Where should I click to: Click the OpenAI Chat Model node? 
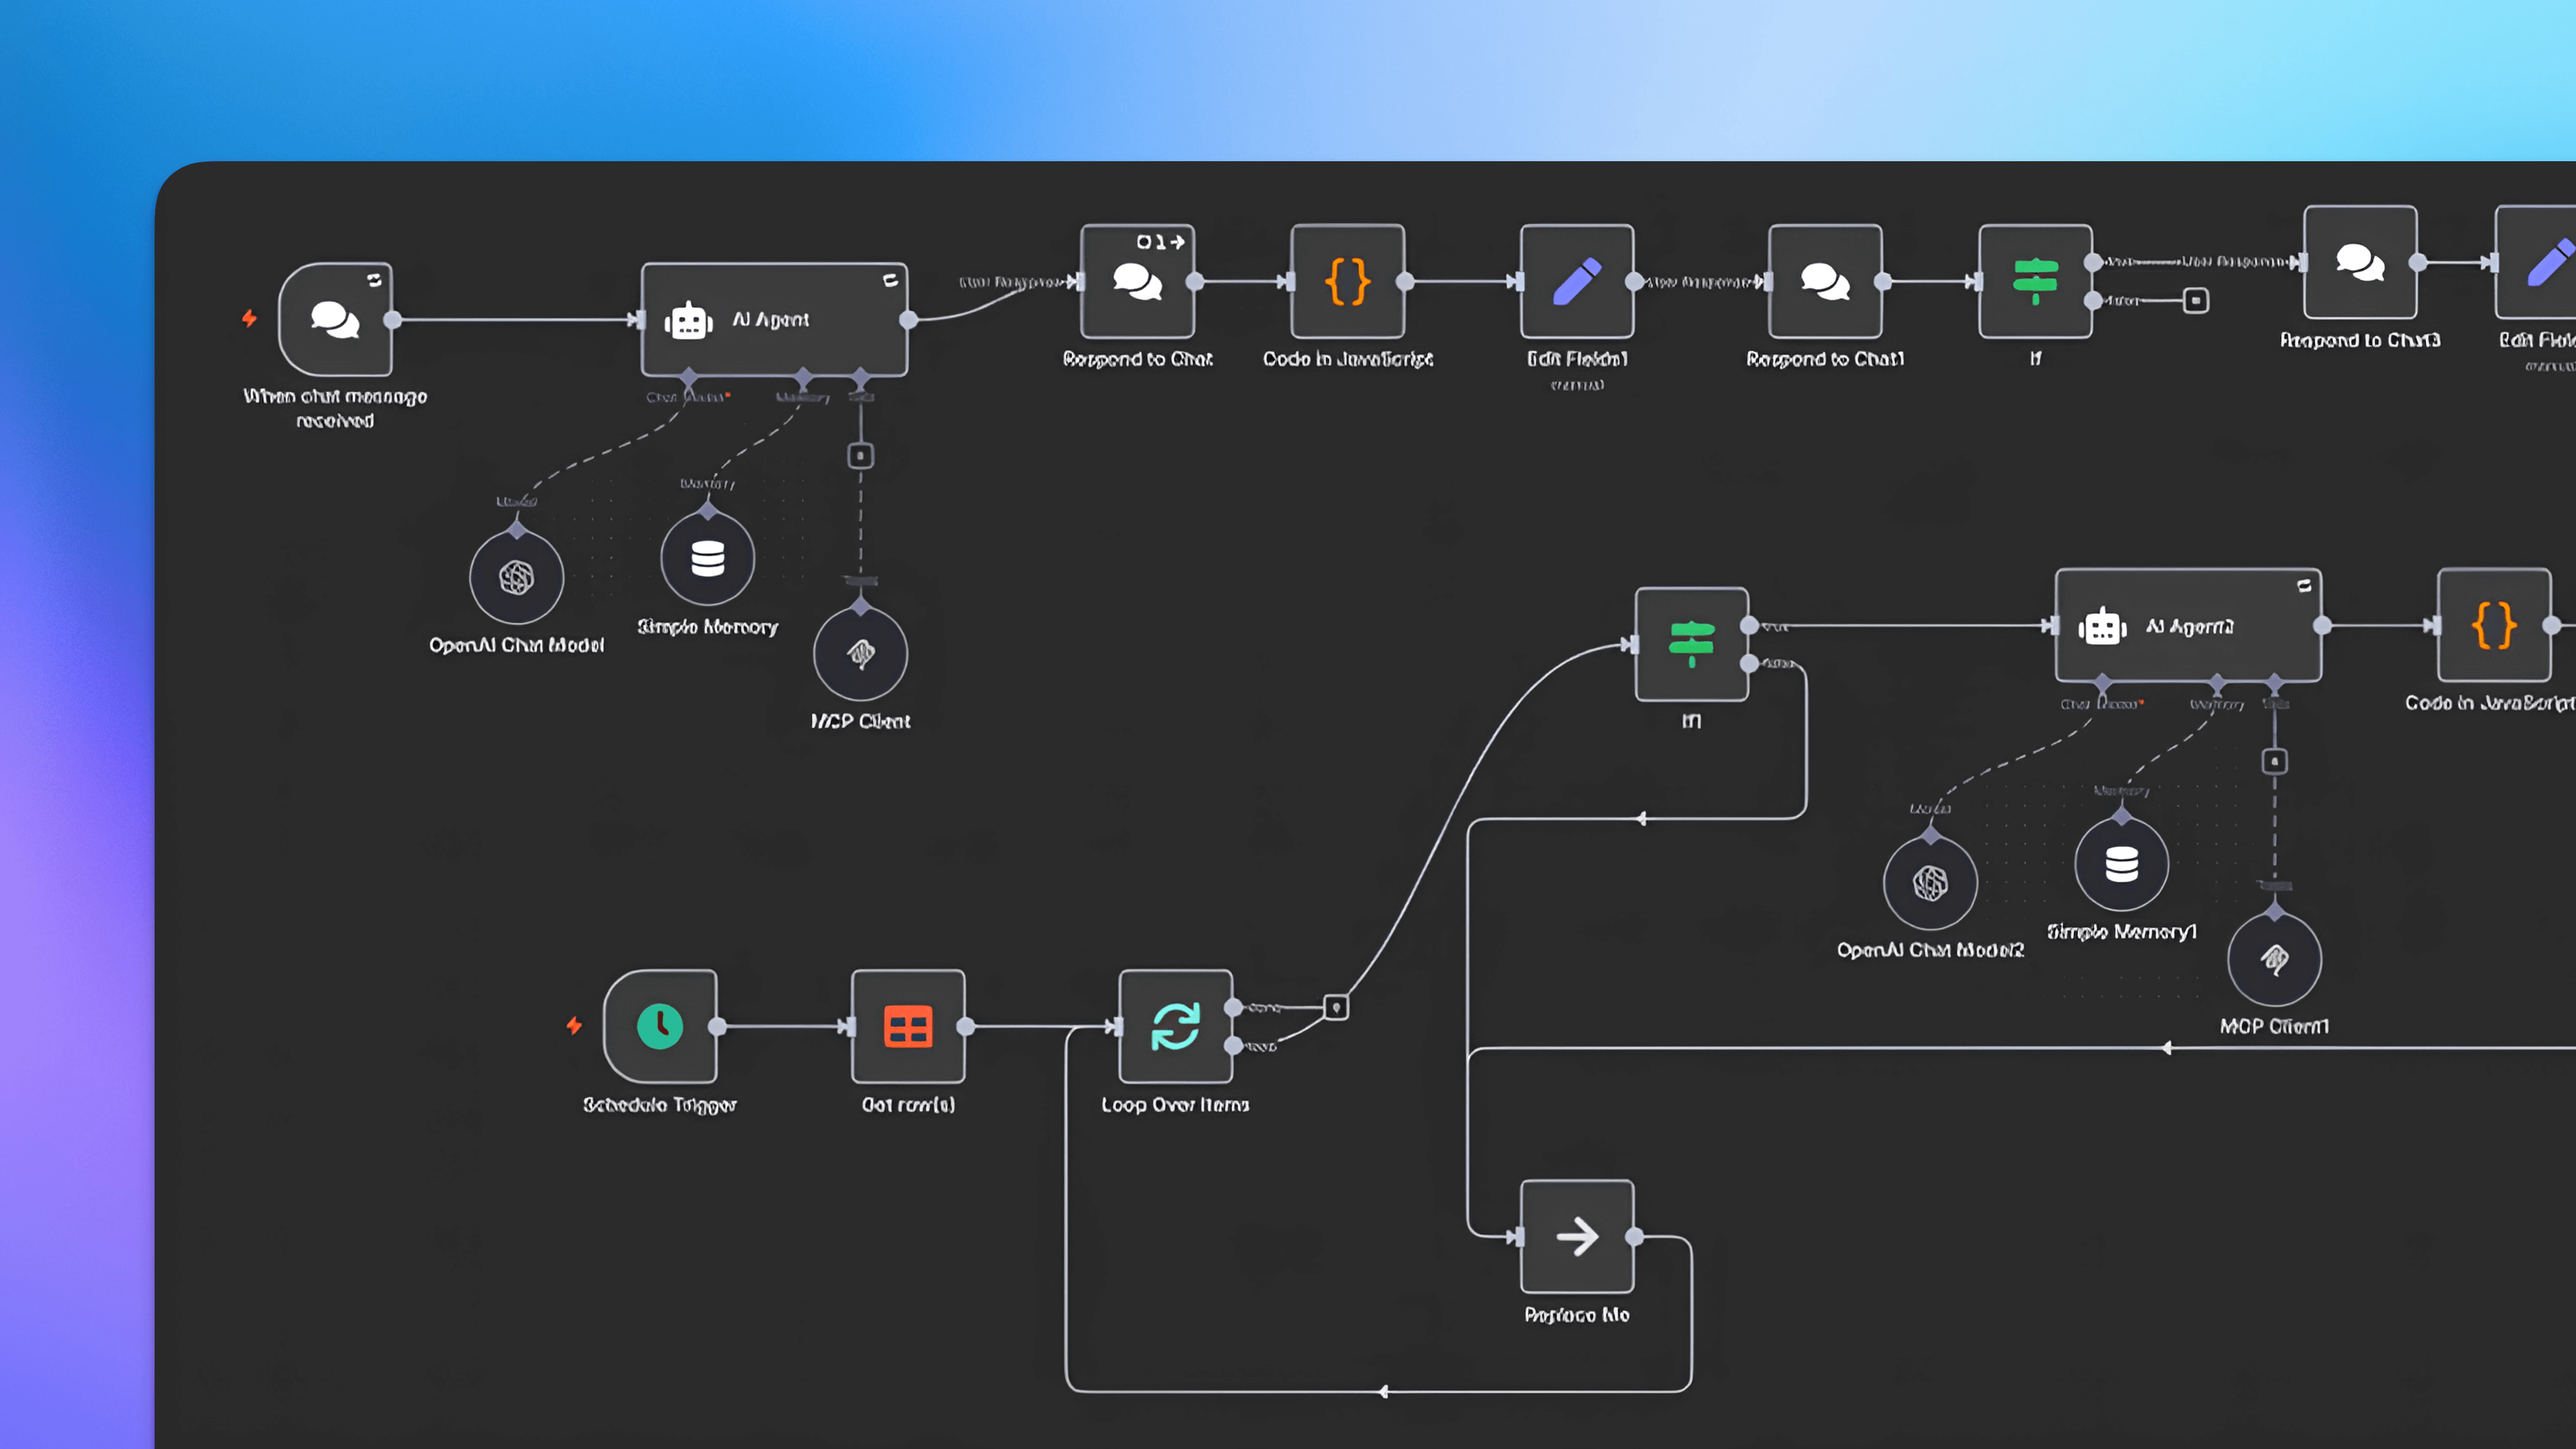click(516, 578)
